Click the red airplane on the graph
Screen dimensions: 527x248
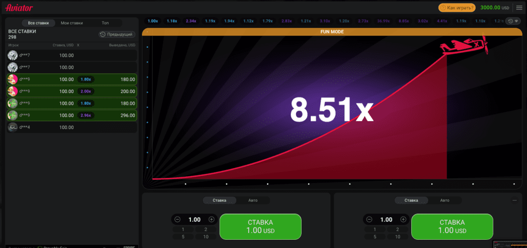coord(464,45)
